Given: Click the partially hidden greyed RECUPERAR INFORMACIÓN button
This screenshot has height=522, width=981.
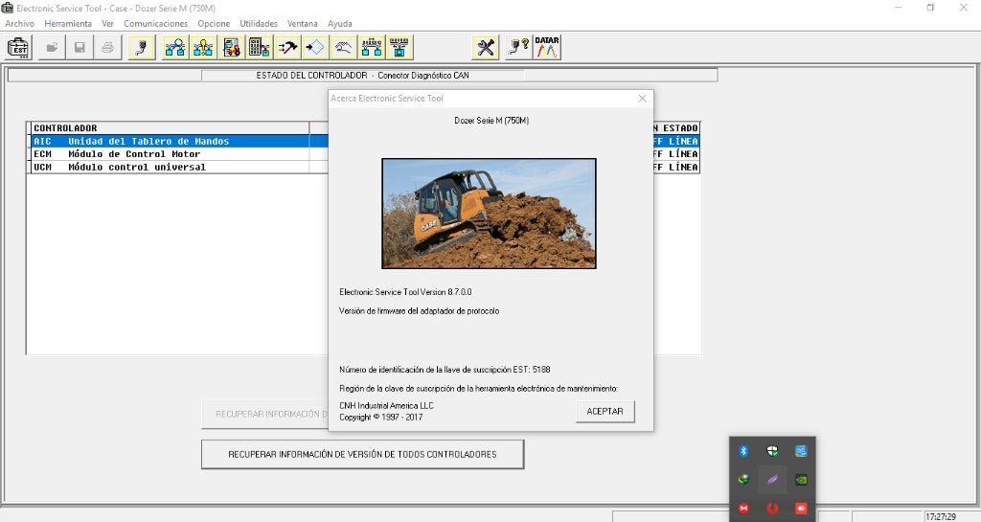Looking at the screenshot, I should pyautogui.click(x=265, y=414).
